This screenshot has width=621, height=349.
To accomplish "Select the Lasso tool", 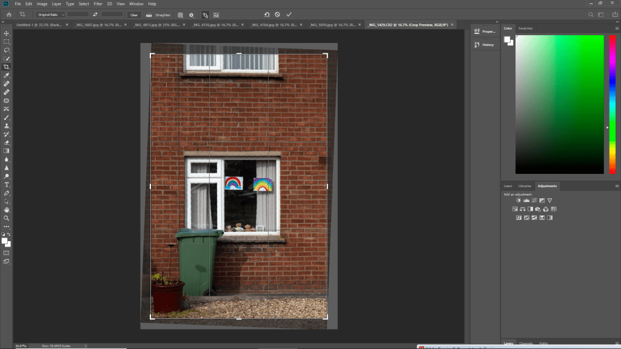I will point(7,50).
